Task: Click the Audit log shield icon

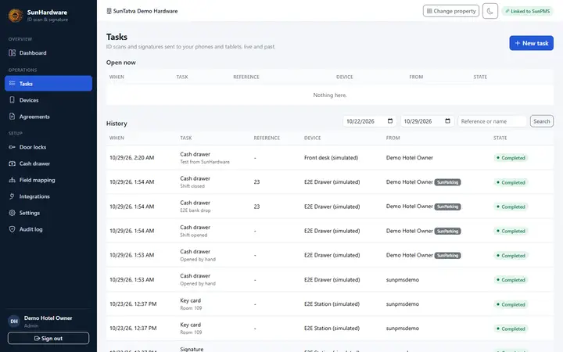Action: coord(13,229)
